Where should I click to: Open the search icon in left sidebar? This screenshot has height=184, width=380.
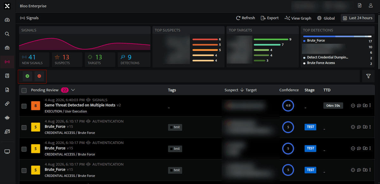[7, 34]
